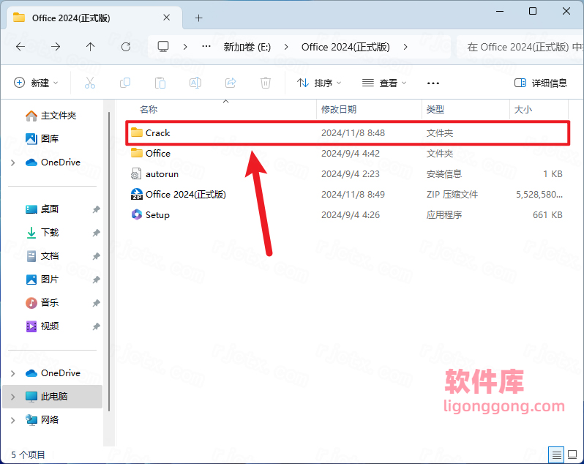Click the This PC monitor icon in address bar
The width and height of the screenshot is (584, 464).
pyautogui.click(x=163, y=47)
